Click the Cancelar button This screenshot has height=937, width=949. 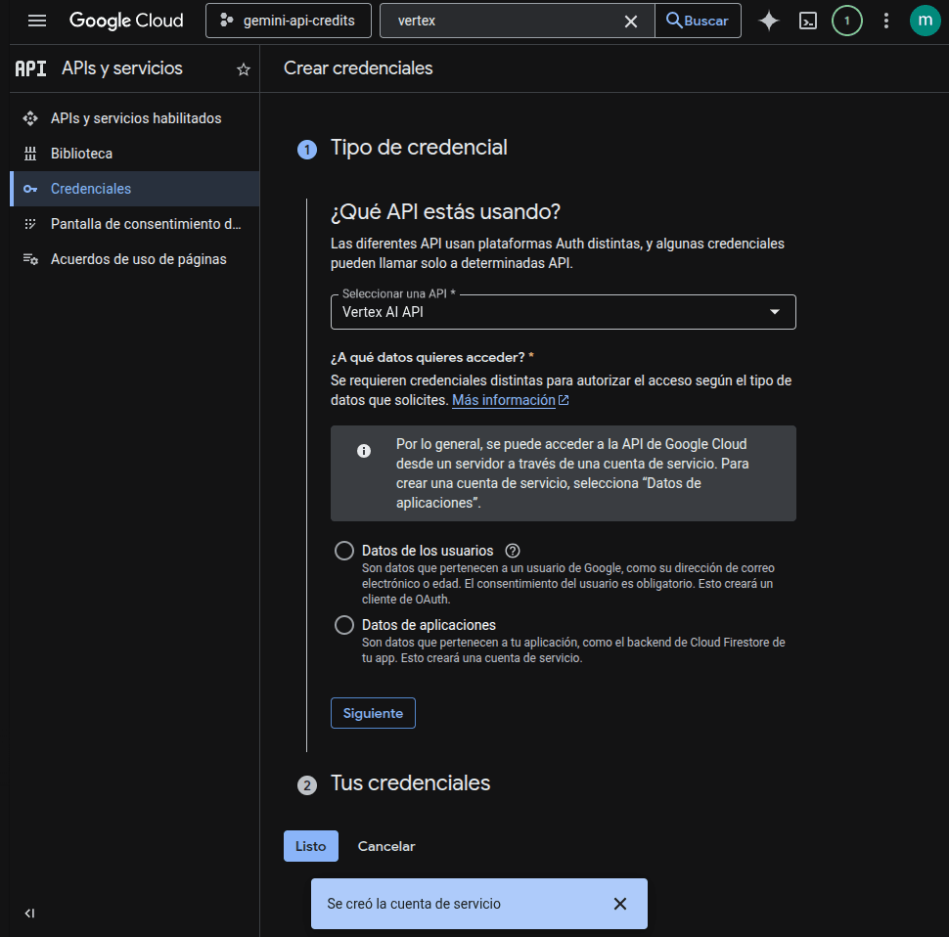tap(386, 846)
